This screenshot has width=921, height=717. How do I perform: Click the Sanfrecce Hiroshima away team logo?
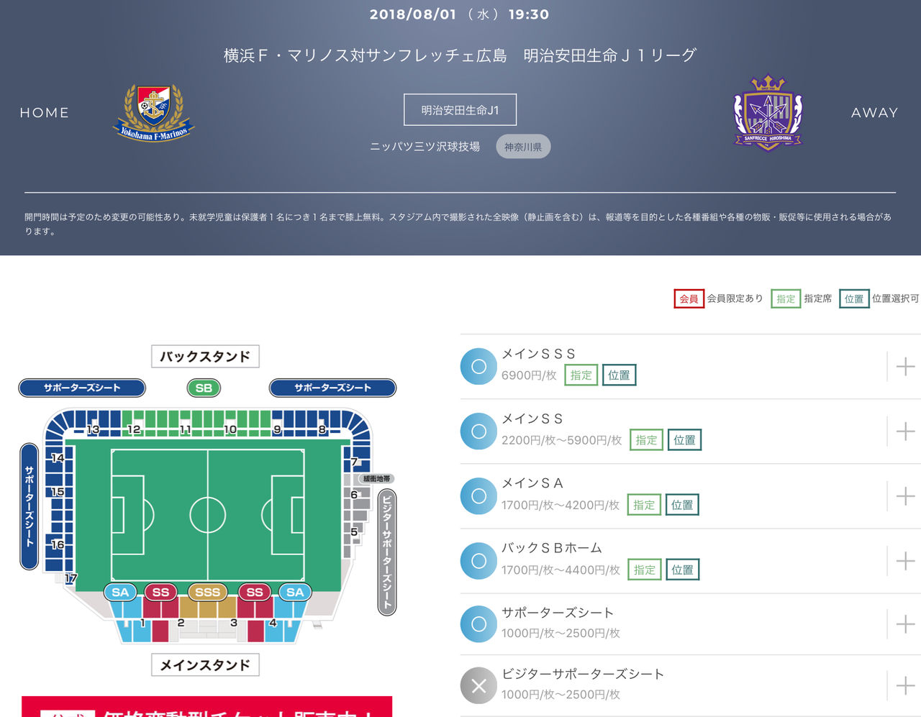coord(768,112)
